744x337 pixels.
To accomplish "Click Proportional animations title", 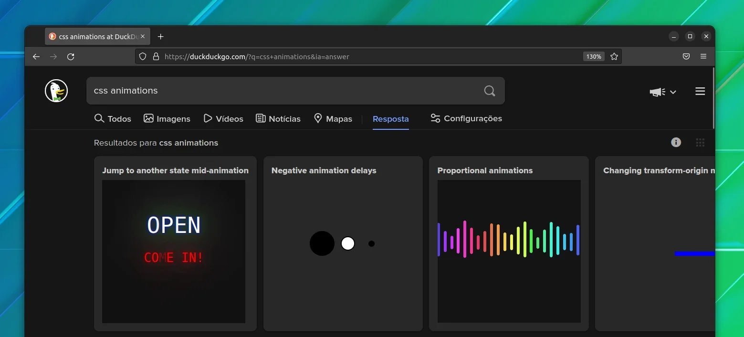I will point(485,170).
